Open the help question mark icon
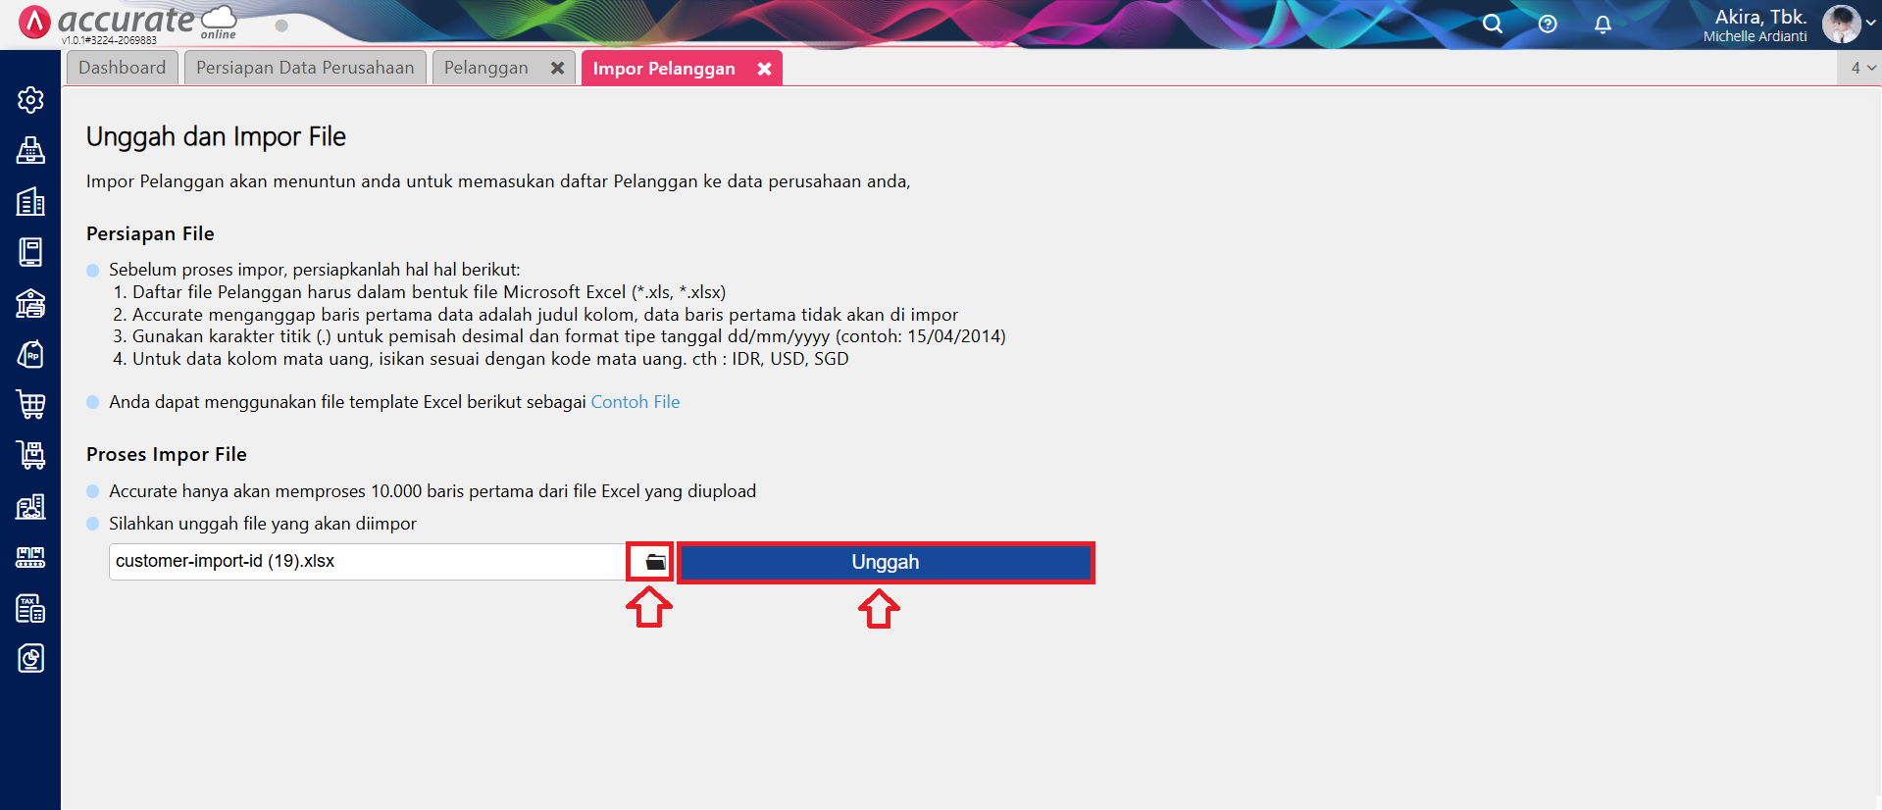Screen dimensions: 1882x810 point(1548,24)
